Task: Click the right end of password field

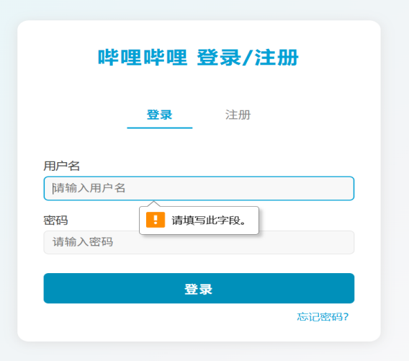Action: point(344,242)
